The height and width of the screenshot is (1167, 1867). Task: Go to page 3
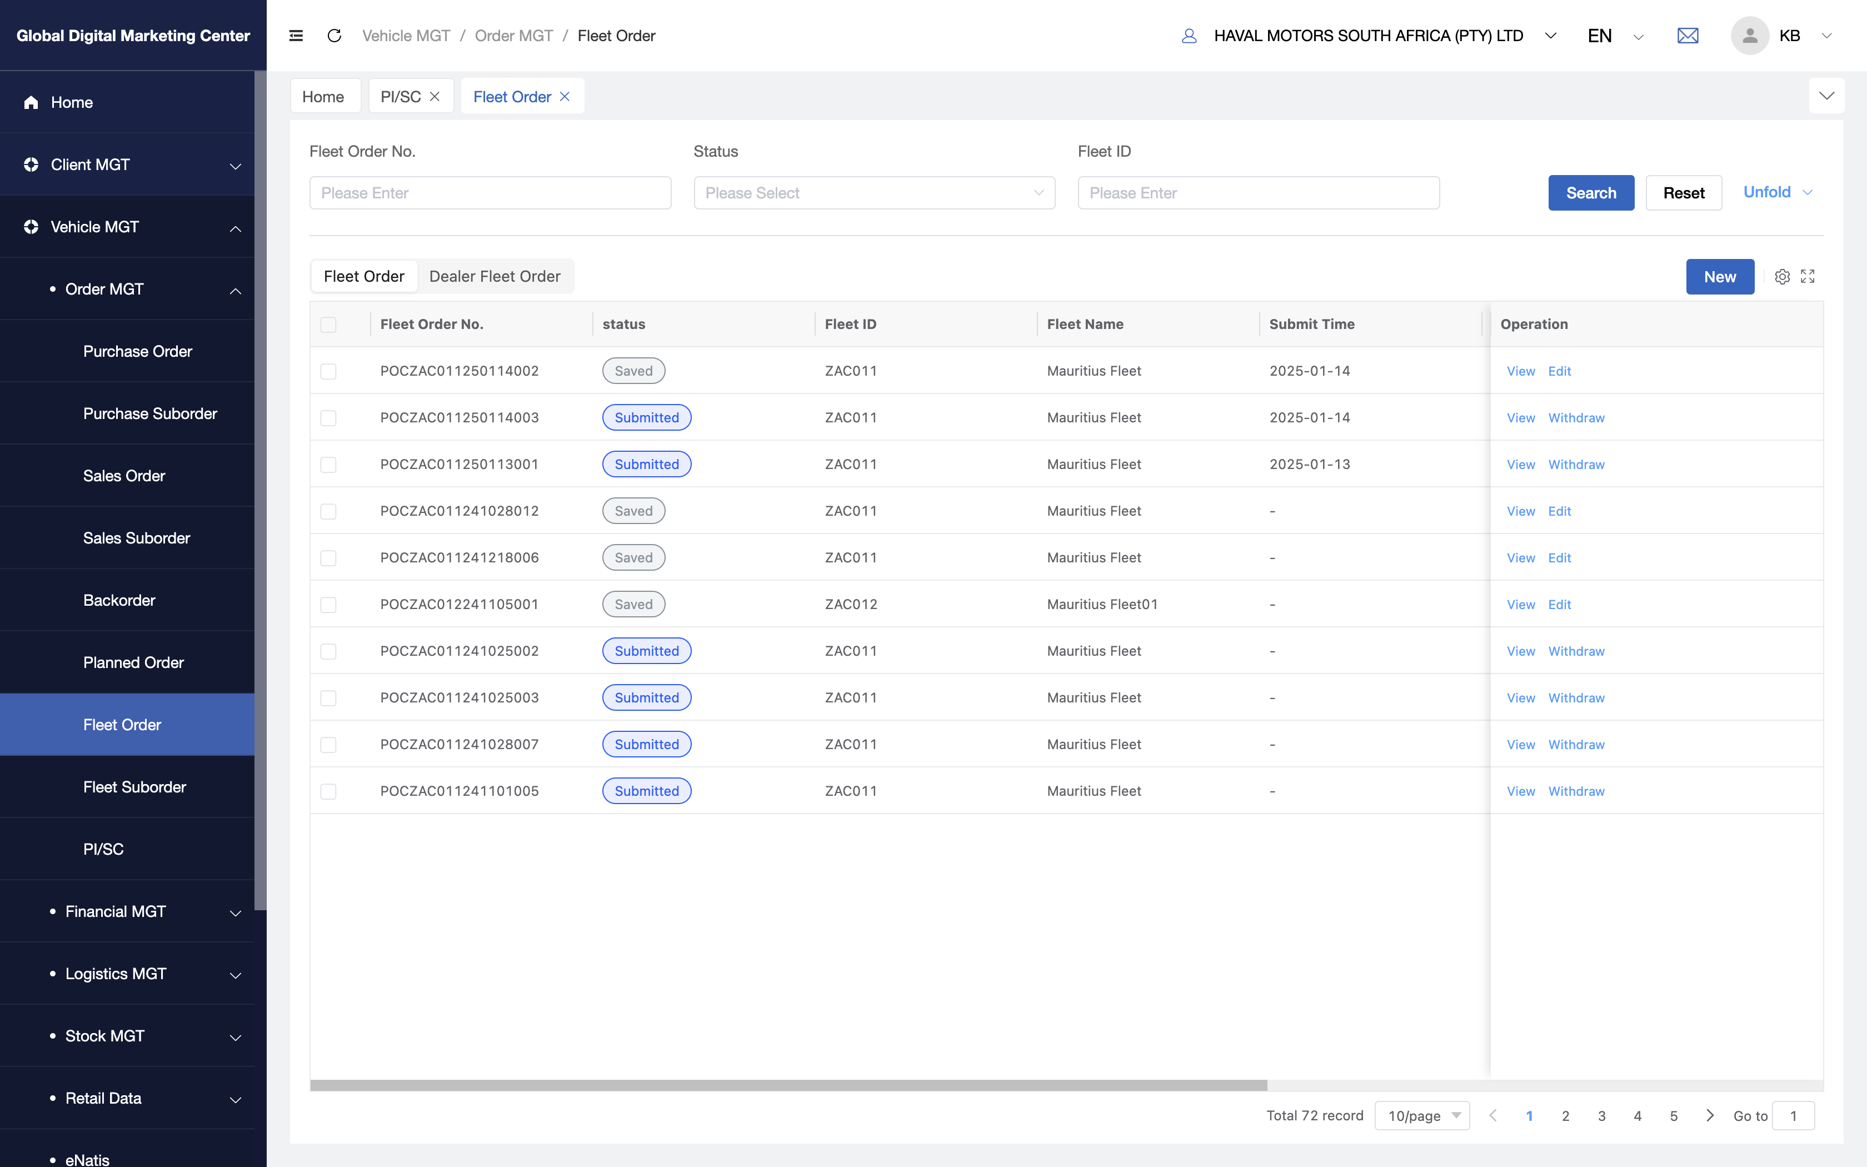pos(1601,1115)
